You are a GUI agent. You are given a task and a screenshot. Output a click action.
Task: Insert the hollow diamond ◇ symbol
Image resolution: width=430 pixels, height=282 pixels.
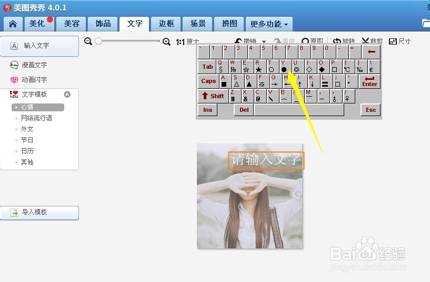point(309,67)
